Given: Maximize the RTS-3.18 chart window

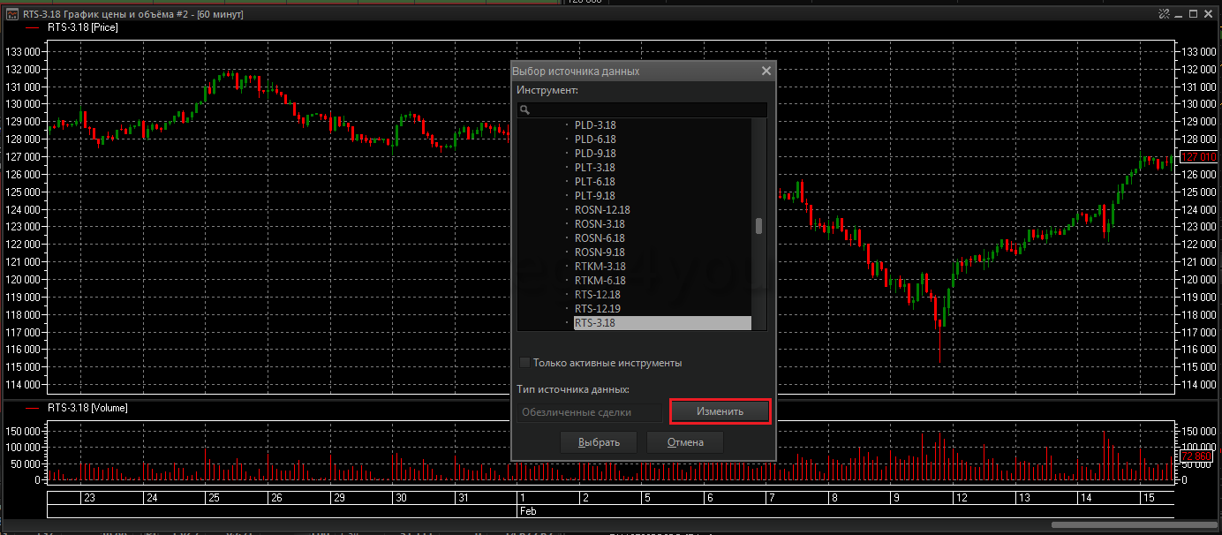Looking at the screenshot, I should [x=1193, y=14].
